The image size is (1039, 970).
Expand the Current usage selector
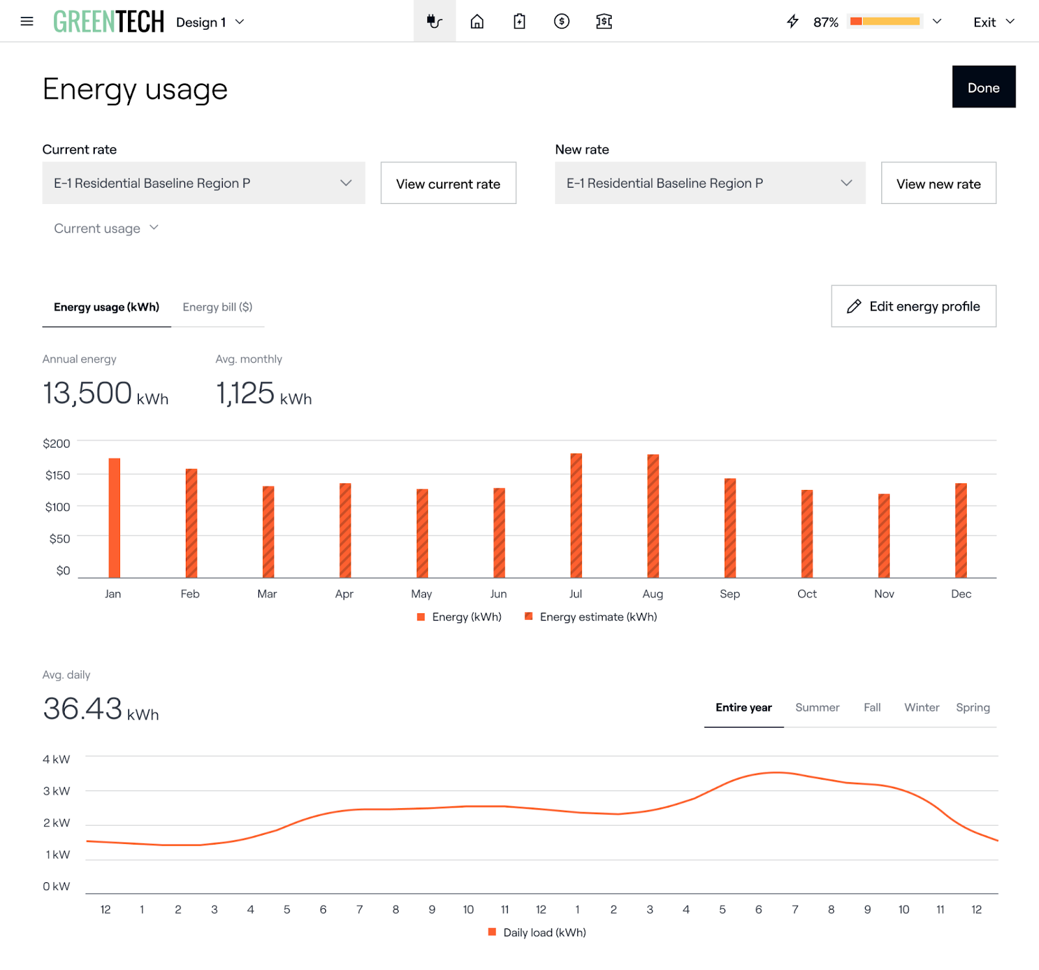106,228
